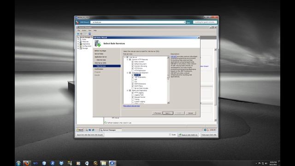Expand the Storage node in Server Manager tree
Screen dimensions: 295x166
[78, 48]
